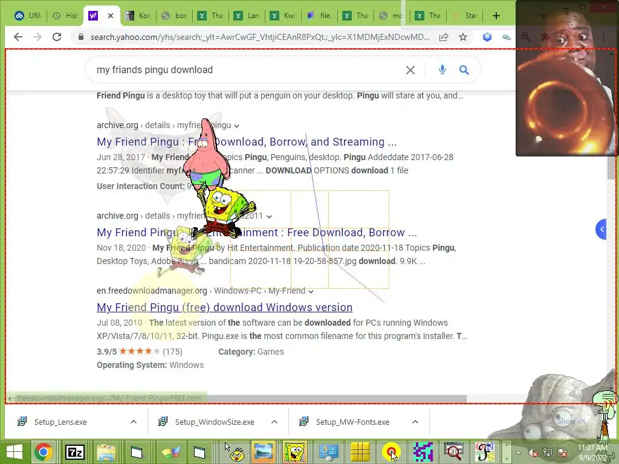Open 'My Friend Pingu (free) download Windows version'
The height and width of the screenshot is (464, 619).
coord(225,308)
